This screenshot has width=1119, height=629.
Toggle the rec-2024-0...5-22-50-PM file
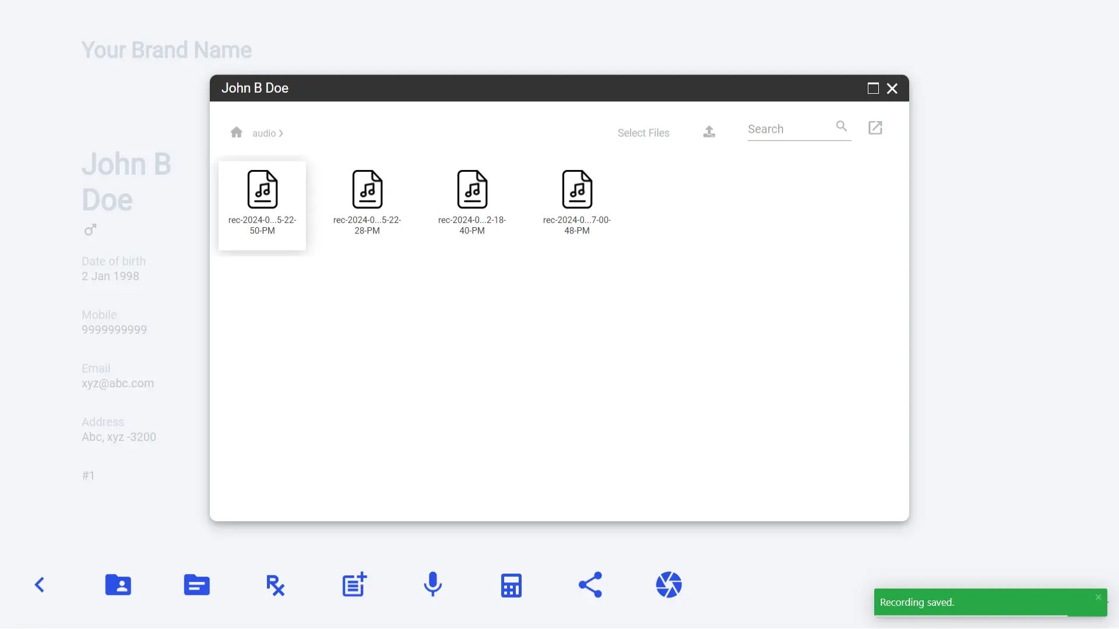tap(262, 203)
